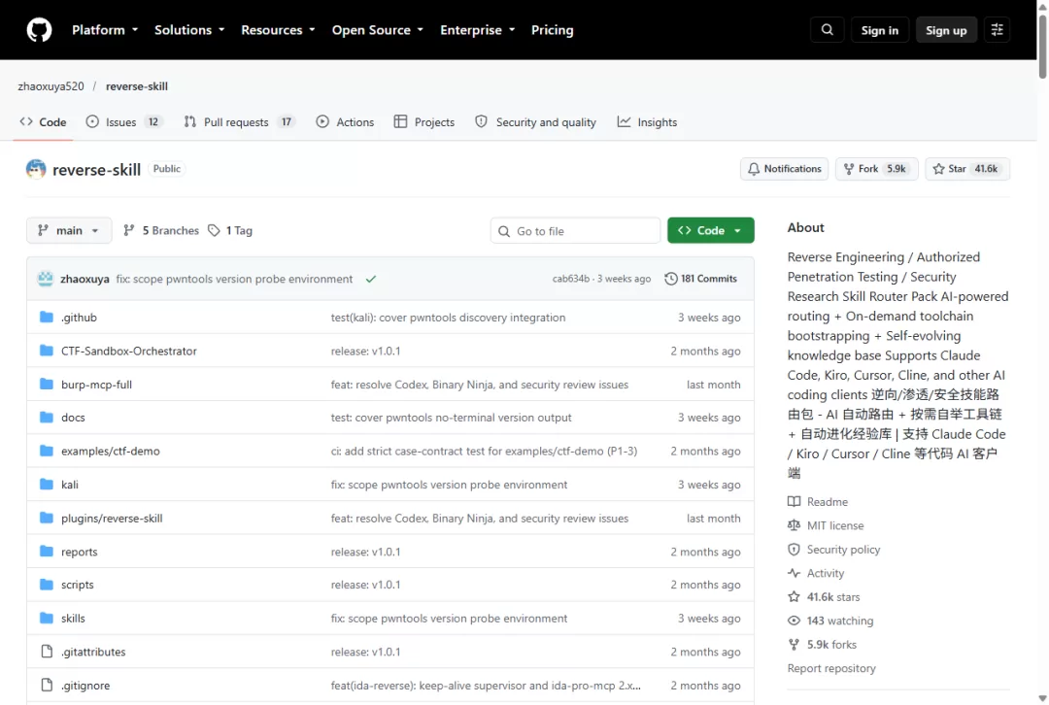Viewport: 1049px width, 705px height.
Task: Fork the repository with Fork button
Action: point(876,169)
